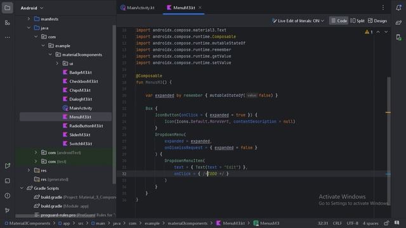Switch to MainActivity.kt tab
The image size is (406, 228).
[x=138, y=8]
